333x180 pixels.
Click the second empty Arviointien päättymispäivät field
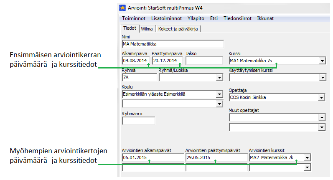point(216,168)
